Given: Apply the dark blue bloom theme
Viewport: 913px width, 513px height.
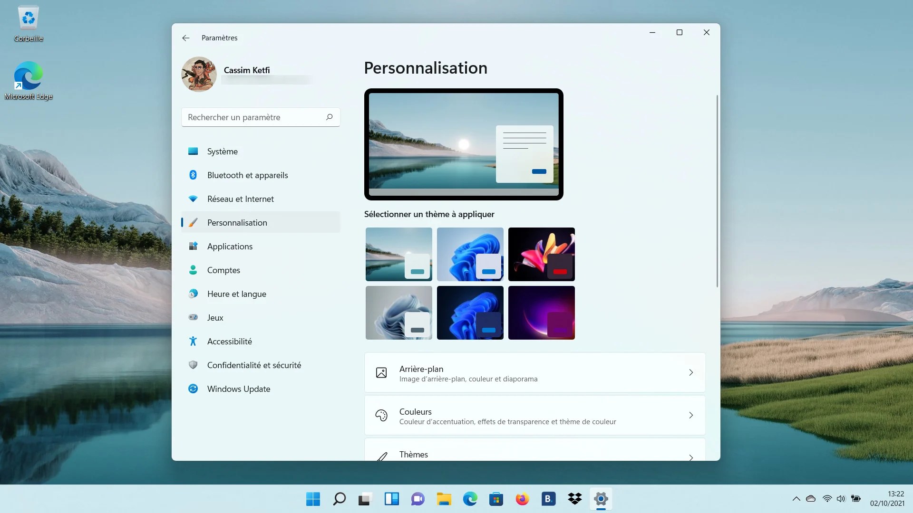Looking at the screenshot, I should (x=470, y=313).
